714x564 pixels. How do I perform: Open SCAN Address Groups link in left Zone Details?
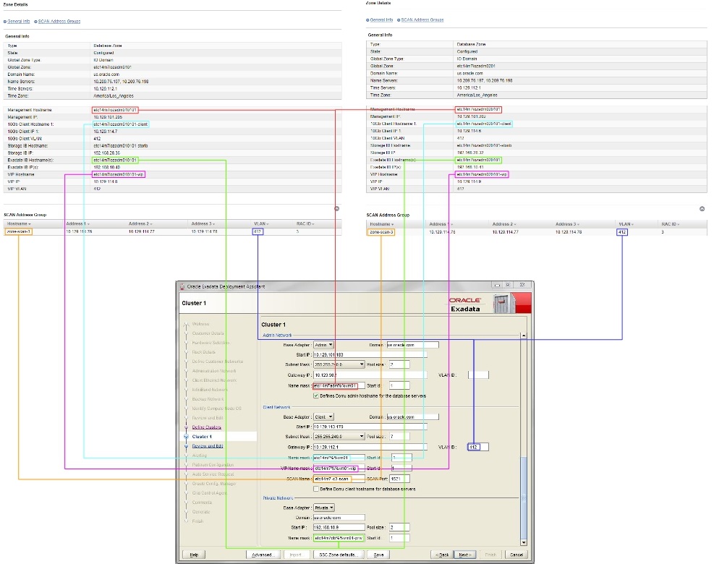[x=59, y=22]
